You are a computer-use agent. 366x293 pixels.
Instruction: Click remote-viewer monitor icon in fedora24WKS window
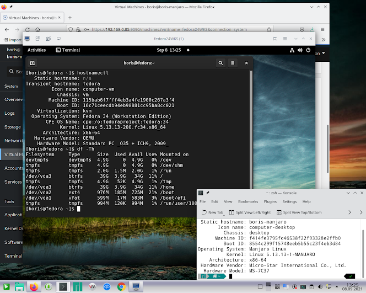(27, 39)
